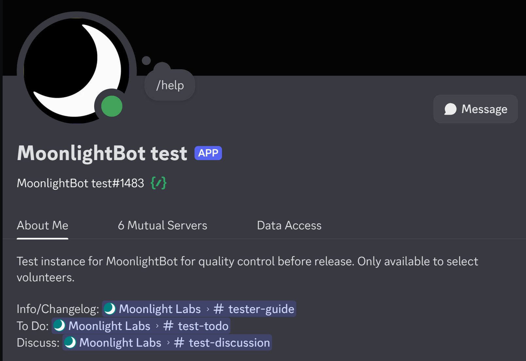Click the blue APP badge

(x=208, y=153)
